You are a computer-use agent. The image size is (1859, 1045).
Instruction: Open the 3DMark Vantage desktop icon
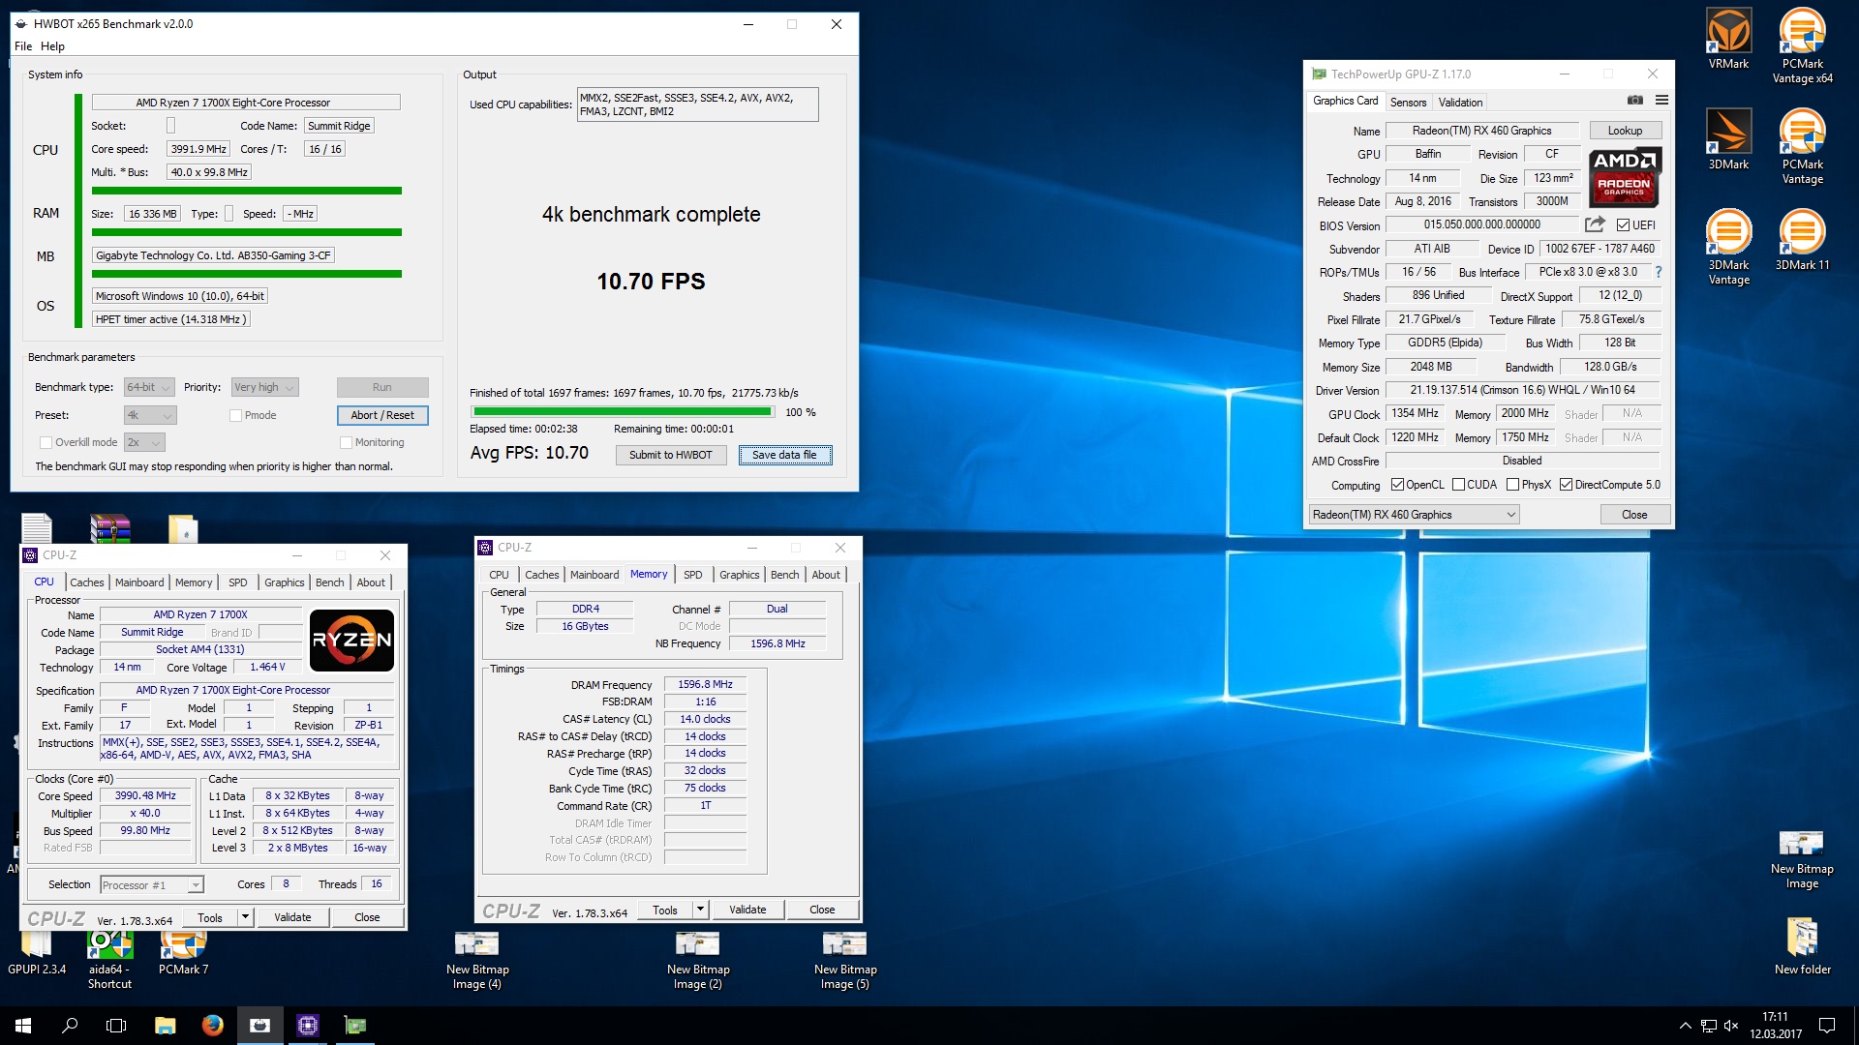coord(1728,248)
